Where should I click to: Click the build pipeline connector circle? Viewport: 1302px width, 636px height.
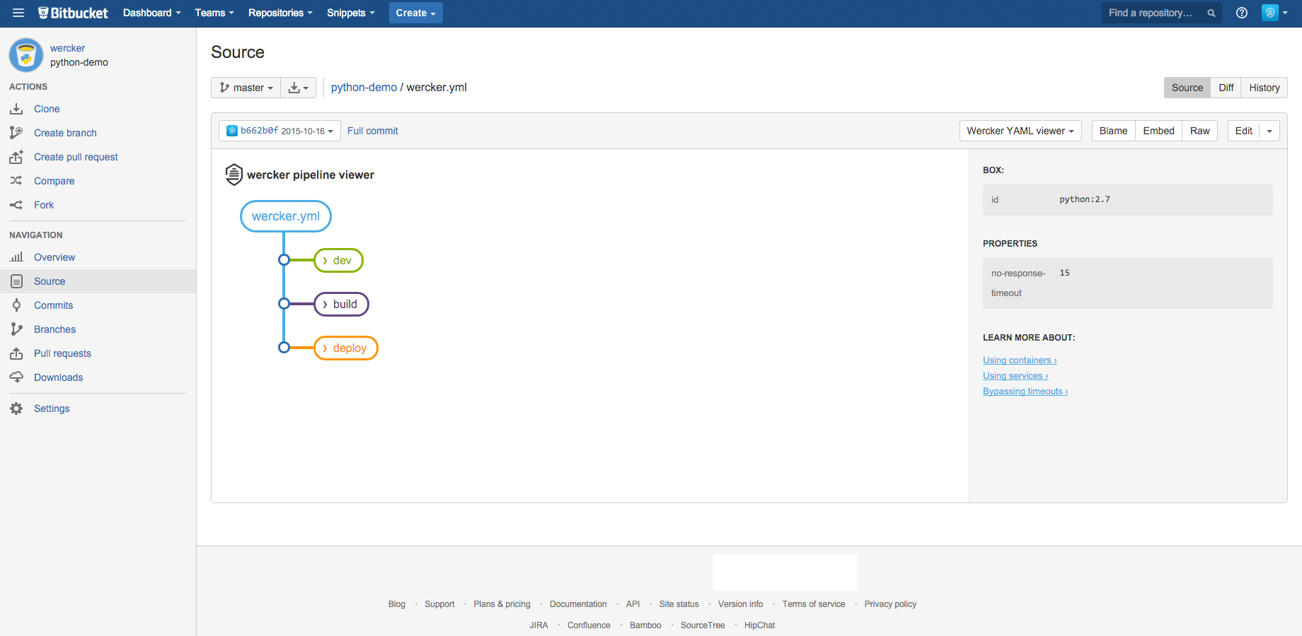284,304
